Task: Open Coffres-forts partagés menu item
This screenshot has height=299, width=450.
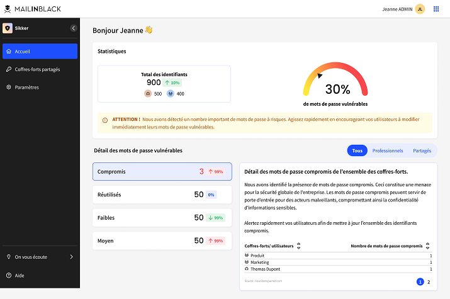Action: tap(40, 69)
